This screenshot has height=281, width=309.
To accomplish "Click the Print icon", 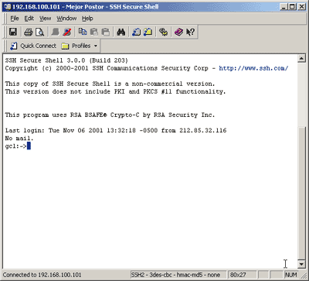I will 28,32.
